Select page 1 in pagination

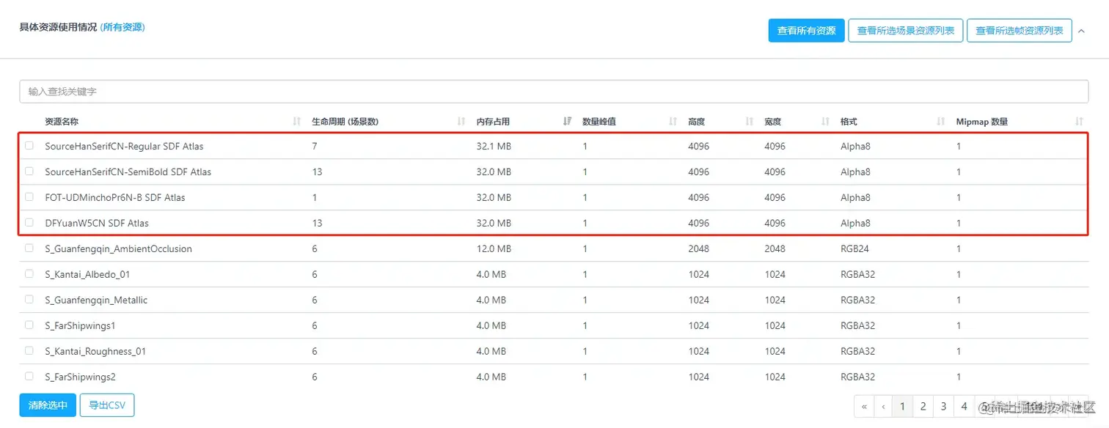pos(903,406)
